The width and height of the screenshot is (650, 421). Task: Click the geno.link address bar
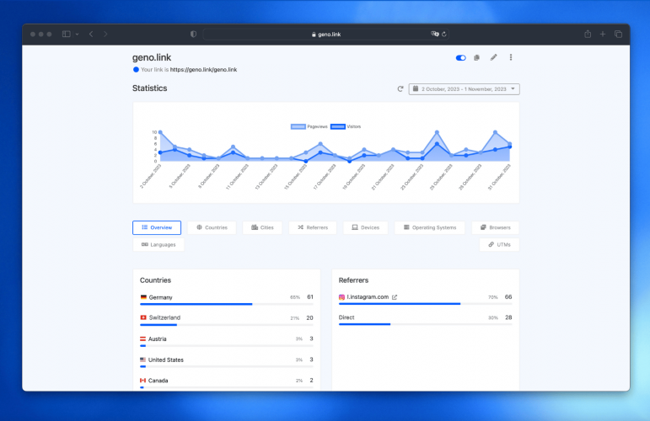[325, 35]
